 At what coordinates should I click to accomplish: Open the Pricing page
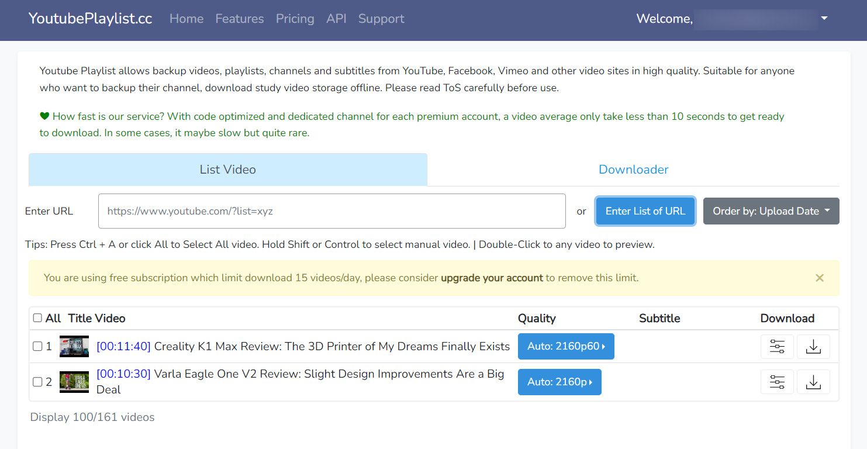(295, 18)
